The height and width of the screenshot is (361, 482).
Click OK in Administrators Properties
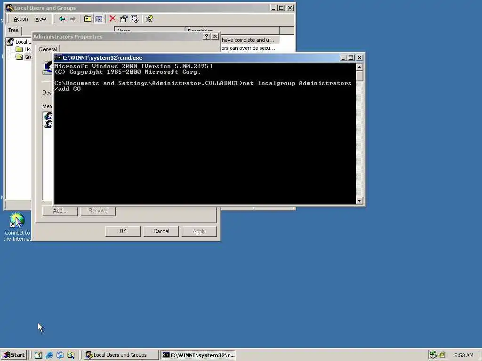123,231
